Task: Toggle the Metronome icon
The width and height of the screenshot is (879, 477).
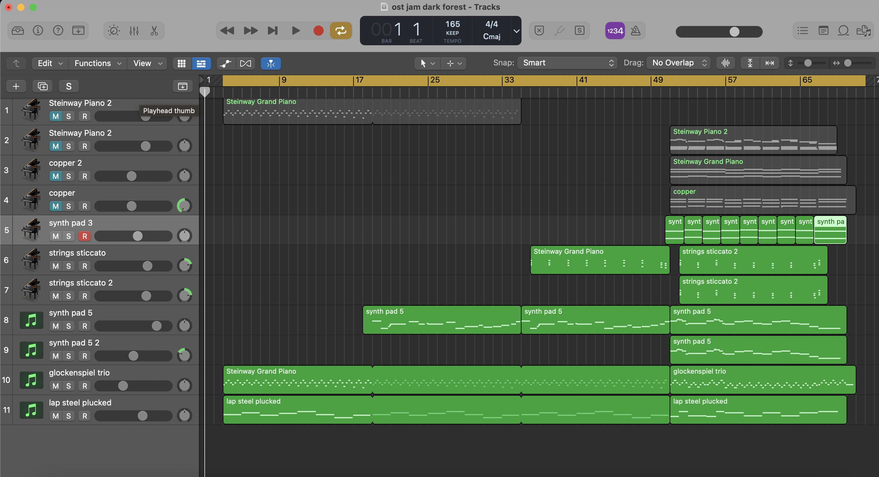Action: pos(635,31)
